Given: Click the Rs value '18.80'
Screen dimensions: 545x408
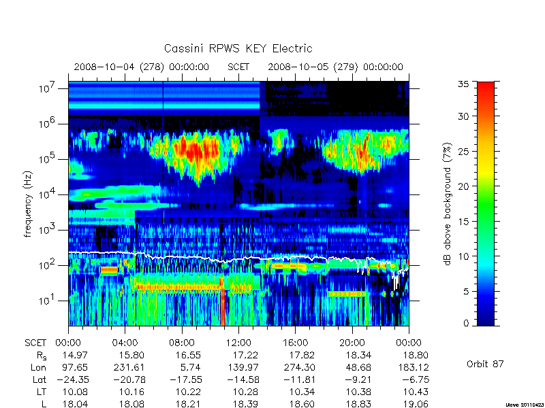Looking at the screenshot, I should [416, 355].
